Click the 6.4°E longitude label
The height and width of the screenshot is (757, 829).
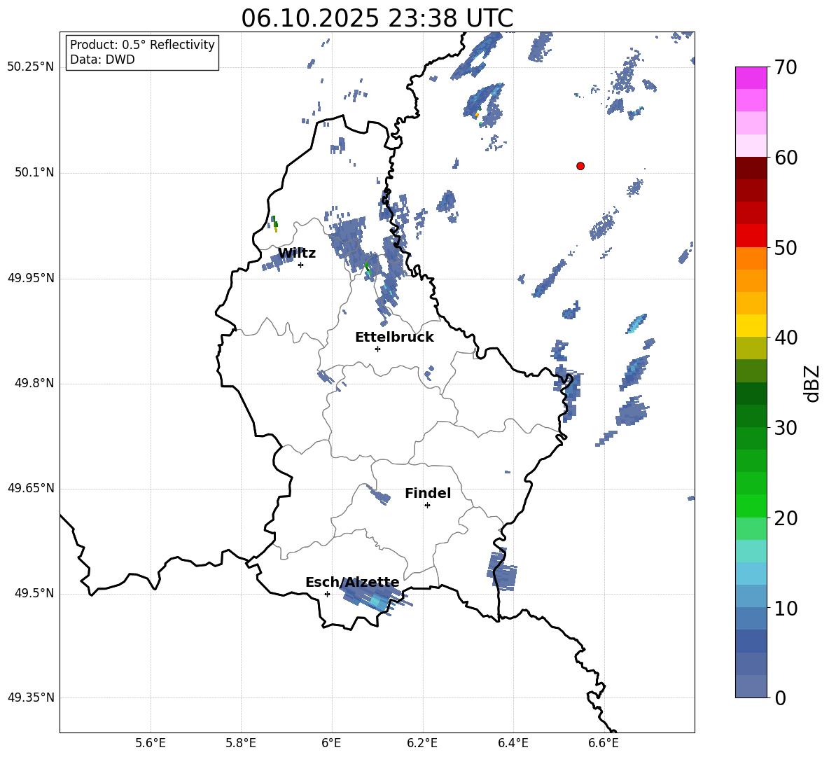[x=513, y=743]
